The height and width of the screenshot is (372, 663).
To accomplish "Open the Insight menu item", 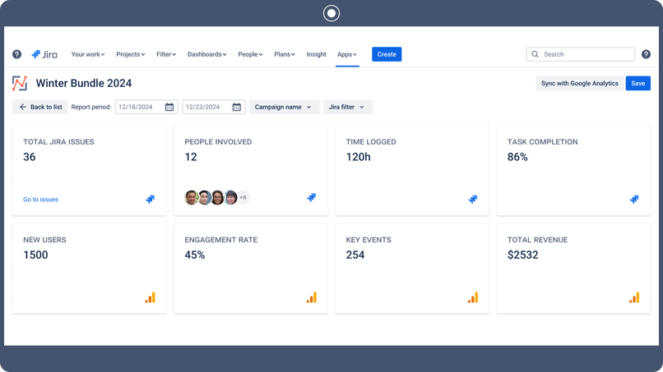I will [316, 54].
